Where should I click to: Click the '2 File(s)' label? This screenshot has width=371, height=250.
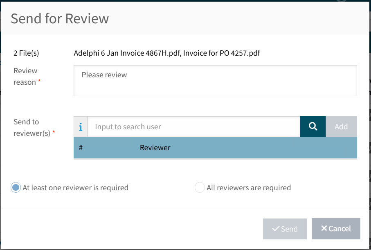pos(26,53)
